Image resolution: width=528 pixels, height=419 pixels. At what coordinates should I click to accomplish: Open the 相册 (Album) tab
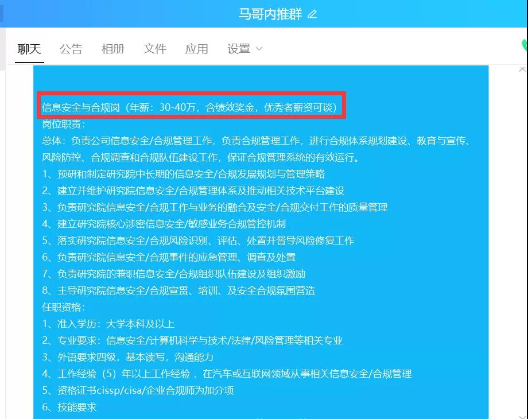pyautogui.click(x=112, y=49)
